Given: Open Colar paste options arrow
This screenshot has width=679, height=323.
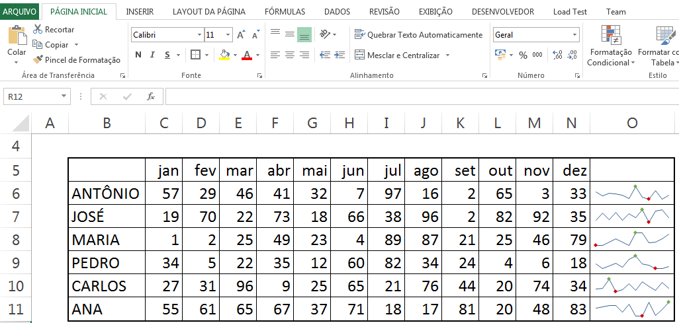Looking at the screenshot, I should (x=17, y=62).
